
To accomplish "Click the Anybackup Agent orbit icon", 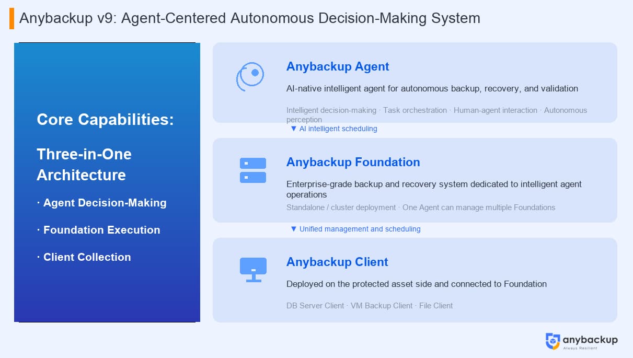I will (x=250, y=77).
